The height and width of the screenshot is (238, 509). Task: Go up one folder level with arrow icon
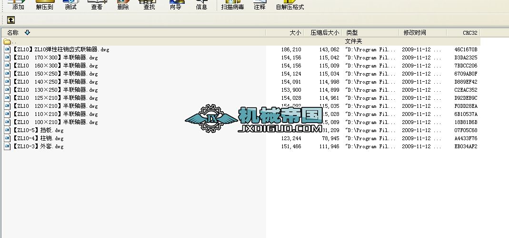[x=10, y=20]
